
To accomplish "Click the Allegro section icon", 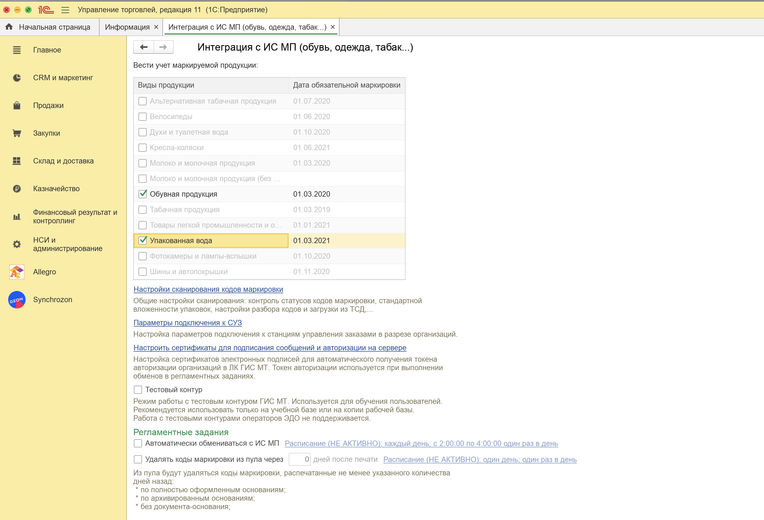I will coord(17,272).
